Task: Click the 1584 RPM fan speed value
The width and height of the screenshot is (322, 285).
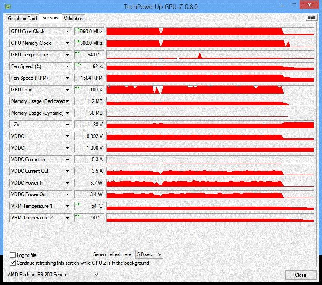Action: click(x=89, y=78)
